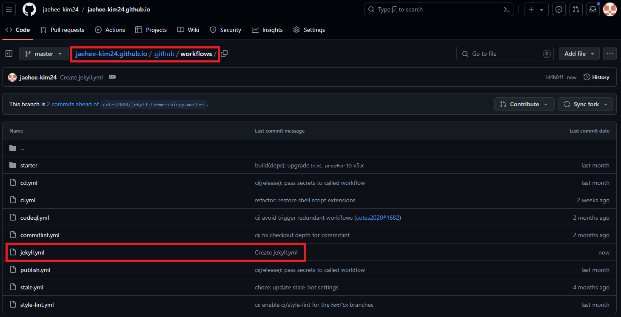The width and height of the screenshot is (621, 317).
Task: Open the Add file dropdown
Action: click(x=579, y=54)
